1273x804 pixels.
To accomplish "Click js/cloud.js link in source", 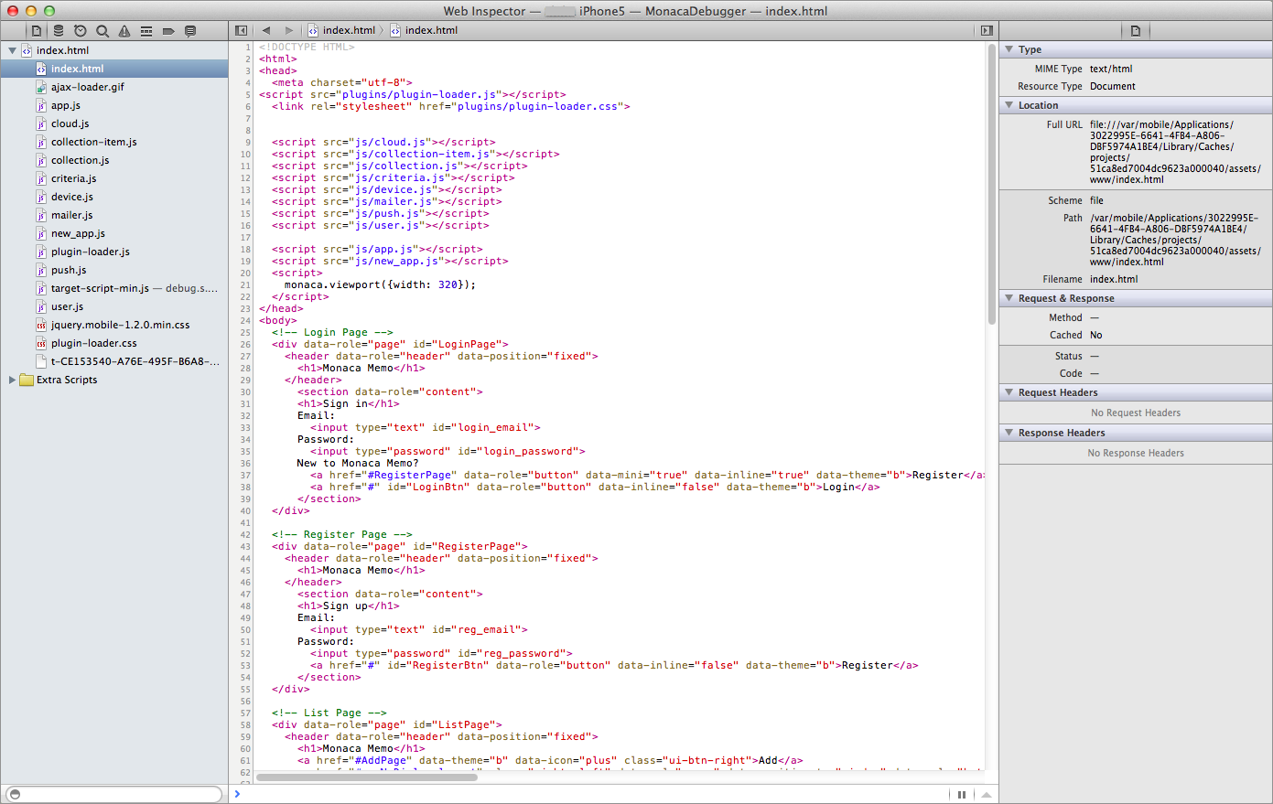I will (x=391, y=142).
